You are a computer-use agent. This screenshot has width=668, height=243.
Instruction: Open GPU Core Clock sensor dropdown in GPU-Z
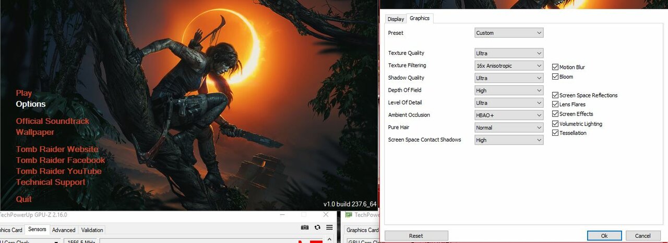[30, 241]
